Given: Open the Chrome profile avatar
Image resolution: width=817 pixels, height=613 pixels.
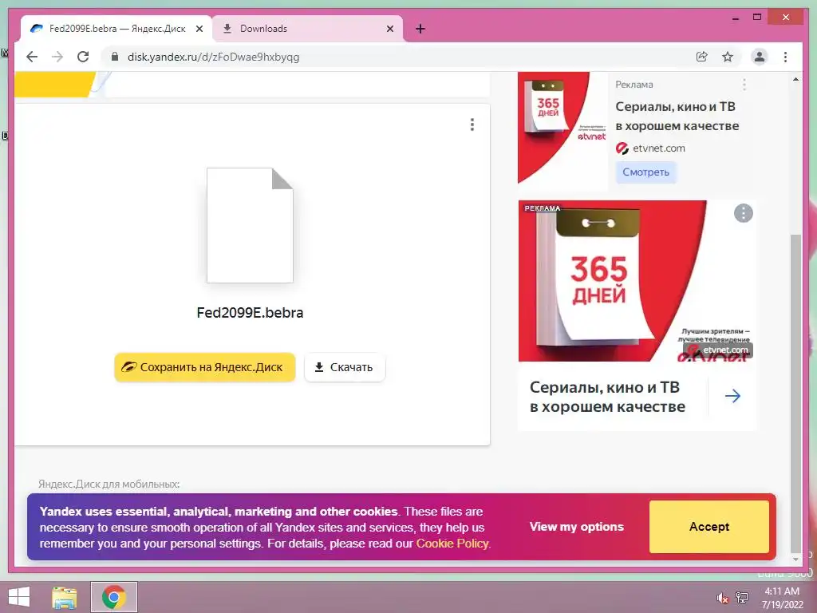Looking at the screenshot, I should 760,57.
